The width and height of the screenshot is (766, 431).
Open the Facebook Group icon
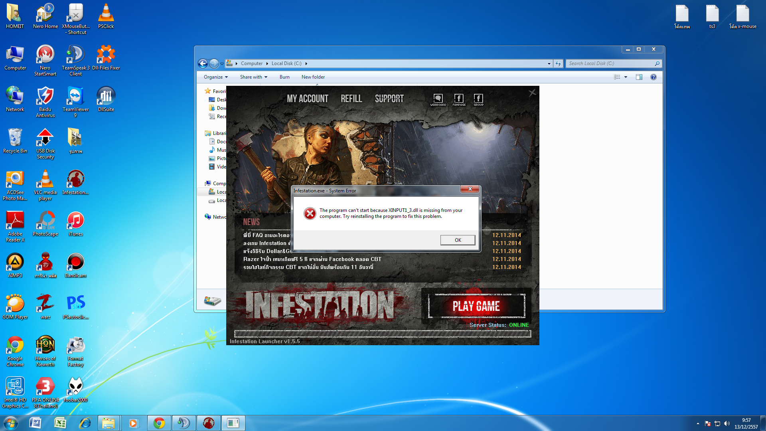click(478, 99)
